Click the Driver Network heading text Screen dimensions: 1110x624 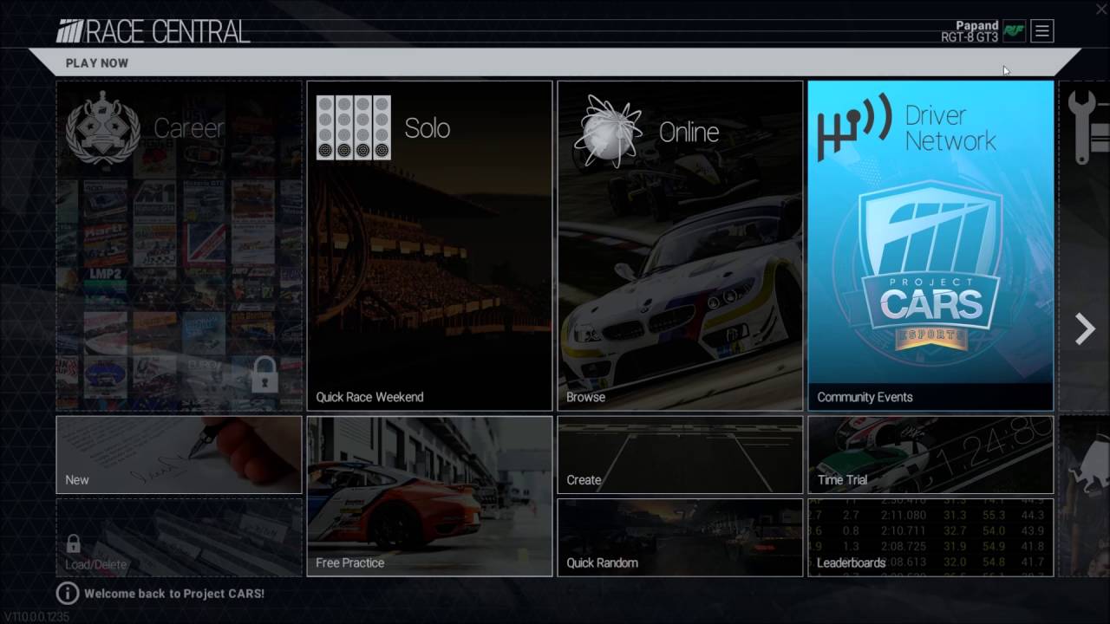point(950,128)
